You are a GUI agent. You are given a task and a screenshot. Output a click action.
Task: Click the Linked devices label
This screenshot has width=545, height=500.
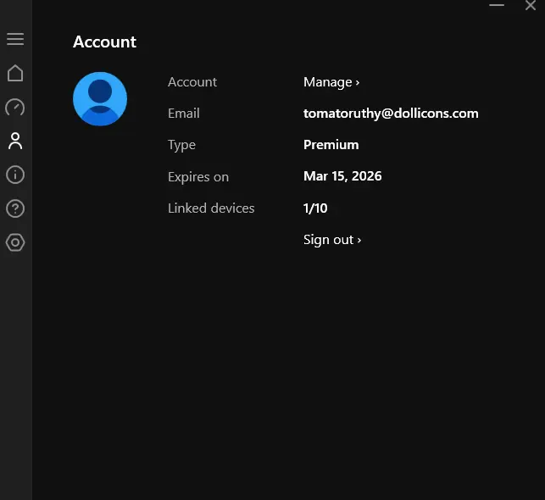point(211,208)
